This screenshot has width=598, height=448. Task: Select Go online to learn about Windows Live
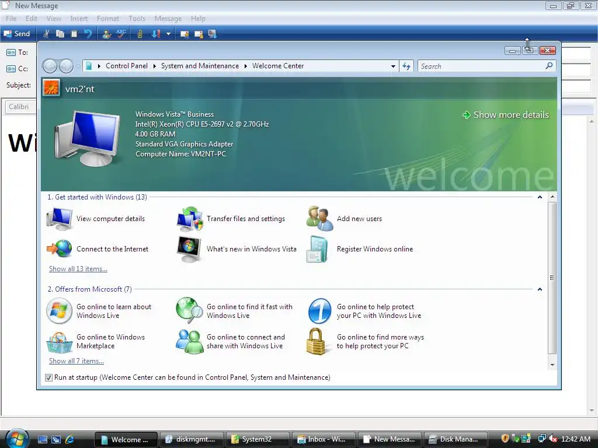click(x=99, y=311)
